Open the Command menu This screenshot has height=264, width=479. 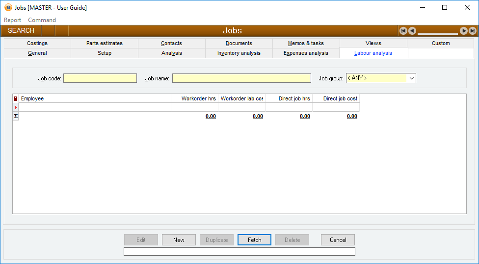click(x=42, y=20)
